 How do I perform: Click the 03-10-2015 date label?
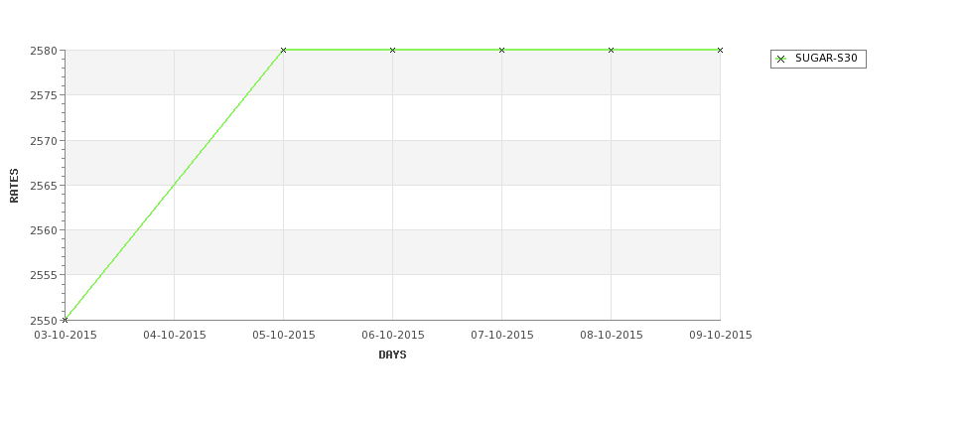click(x=66, y=336)
